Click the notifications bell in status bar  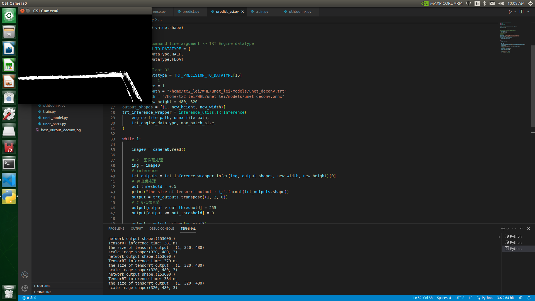coord(529,298)
